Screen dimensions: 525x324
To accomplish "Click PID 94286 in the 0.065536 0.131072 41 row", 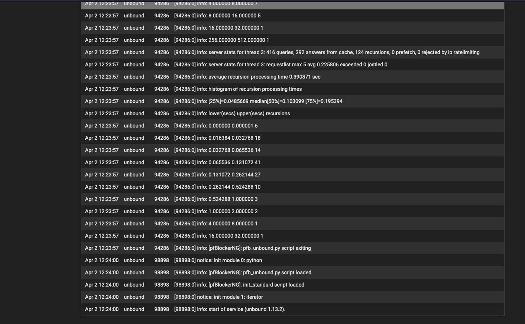I will click(162, 162).
